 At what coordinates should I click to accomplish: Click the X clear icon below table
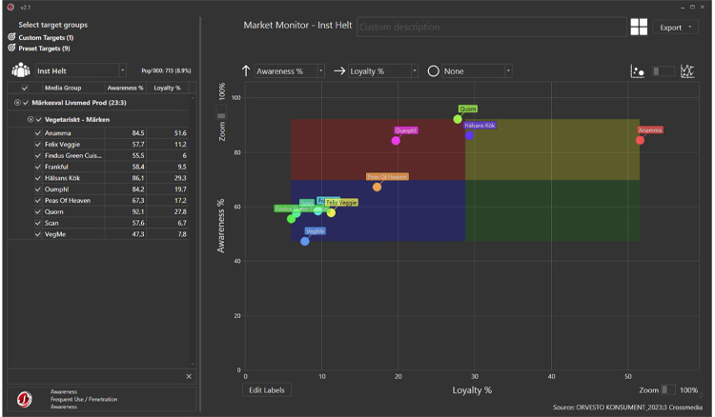point(189,377)
